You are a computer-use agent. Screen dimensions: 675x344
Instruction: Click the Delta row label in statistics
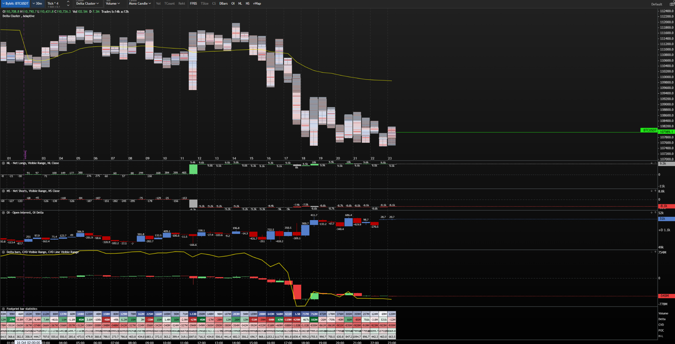click(x=662, y=319)
